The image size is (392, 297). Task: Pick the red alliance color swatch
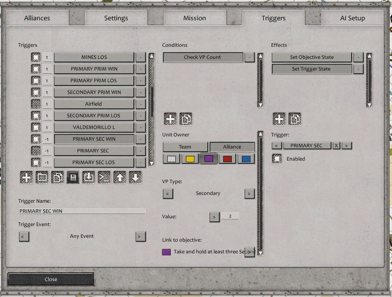pos(227,159)
